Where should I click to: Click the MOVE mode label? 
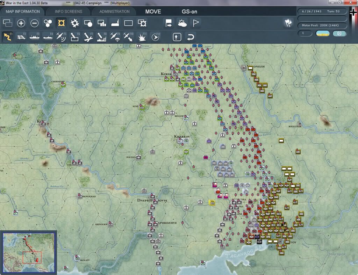click(153, 12)
